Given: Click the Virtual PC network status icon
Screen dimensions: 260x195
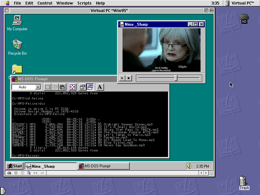Looking at the screenshot, I should (x=35, y=173).
